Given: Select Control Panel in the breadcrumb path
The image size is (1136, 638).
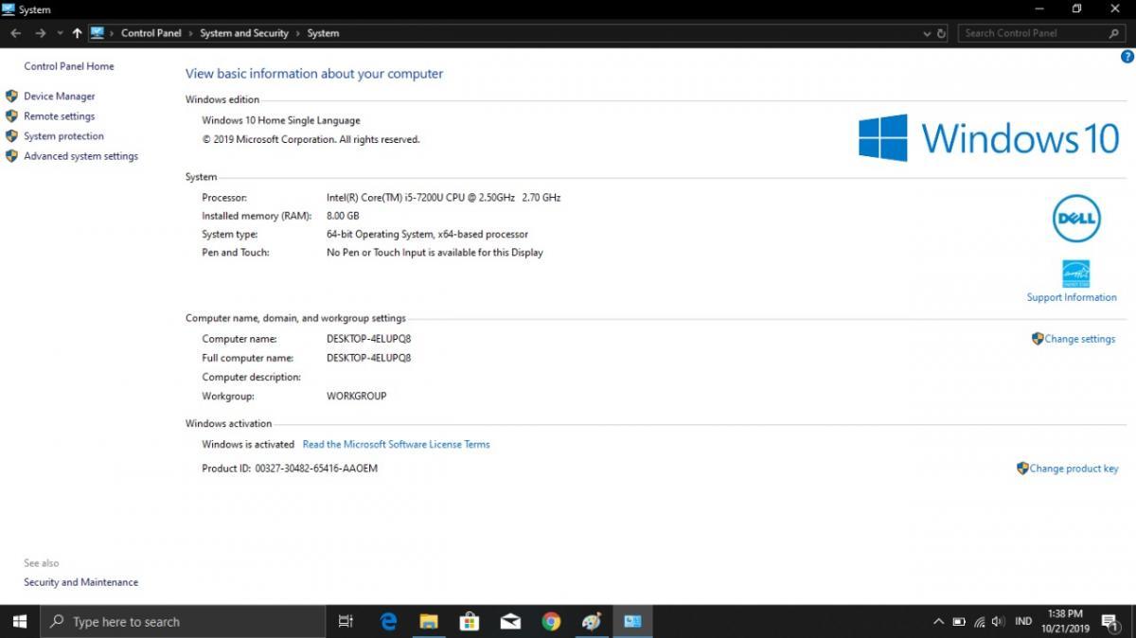Looking at the screenshot, I should pyautogui.click(x=151, y=33).
